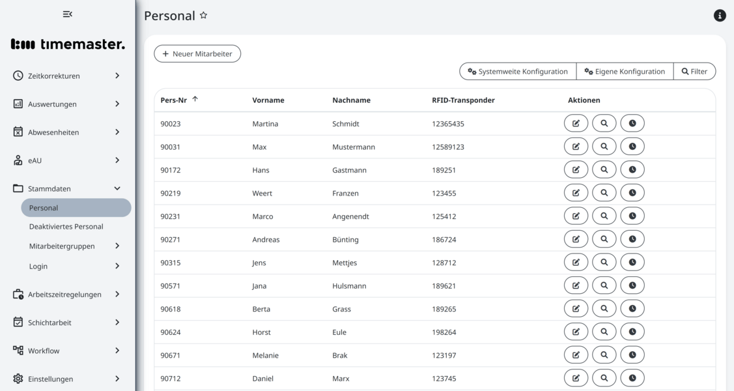Edit employee Andreas Bünting
Screen dimensions: 734x391
tap(576, 239)
